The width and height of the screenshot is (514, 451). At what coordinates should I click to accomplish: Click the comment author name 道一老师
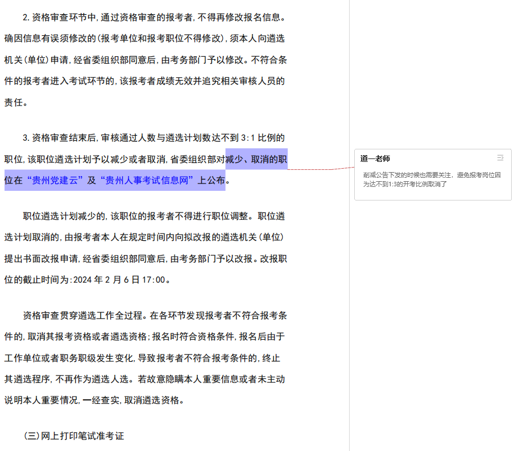(x=375, y=158)
